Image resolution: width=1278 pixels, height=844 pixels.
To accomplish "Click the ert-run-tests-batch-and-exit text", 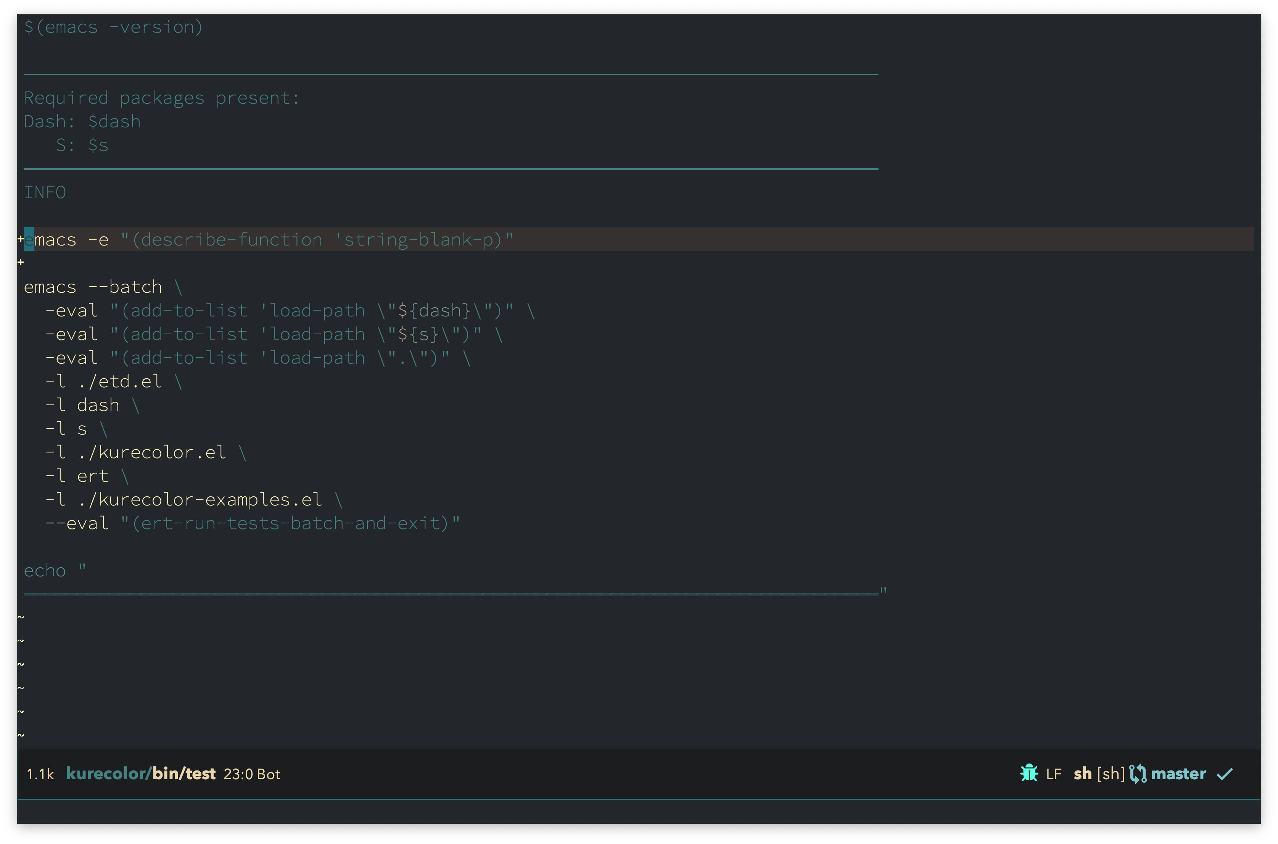I will [x=290, y=523].
